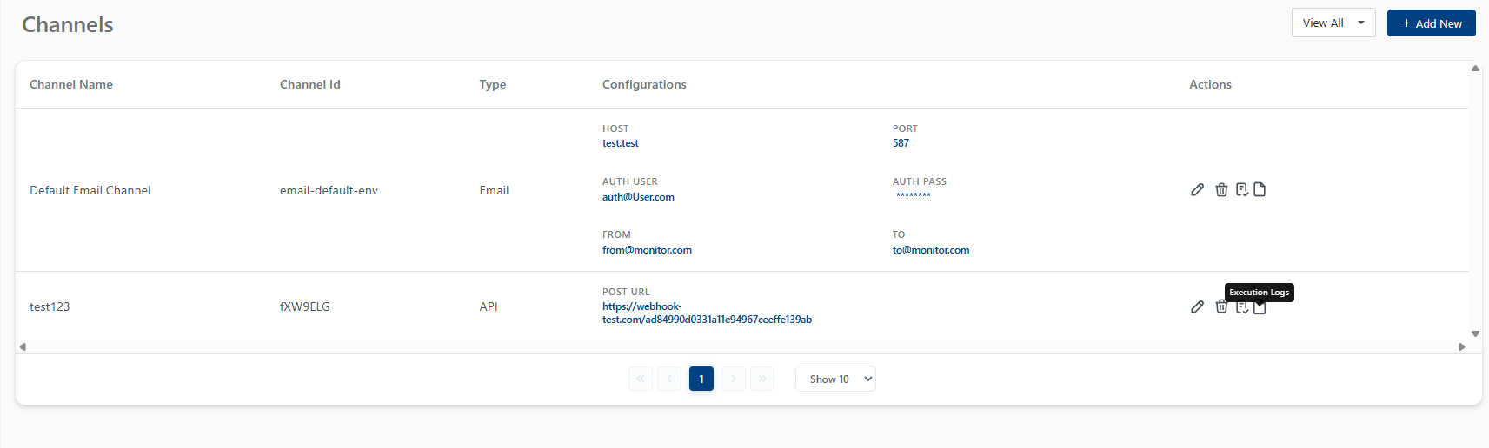1489x448 pixels.
Task: Edit the Default Email Channel with pencil icon
Action: click(1197, 190)
